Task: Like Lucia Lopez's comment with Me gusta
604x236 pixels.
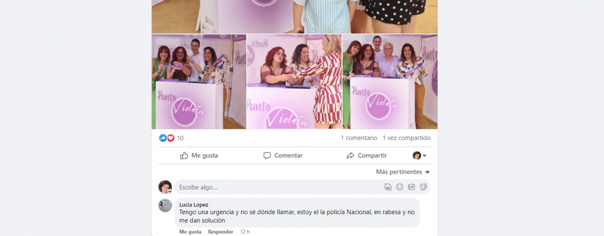Action: pos(191,232)
